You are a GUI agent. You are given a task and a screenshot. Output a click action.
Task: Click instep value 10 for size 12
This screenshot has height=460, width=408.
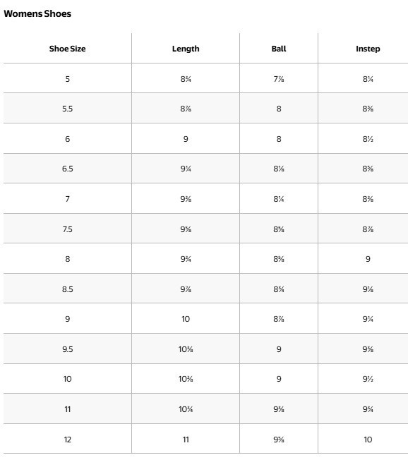[368, 440]
